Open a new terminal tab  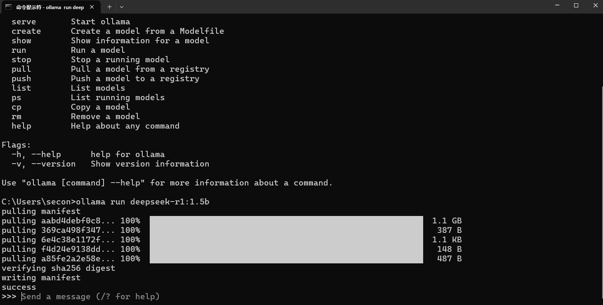point(109,7)
